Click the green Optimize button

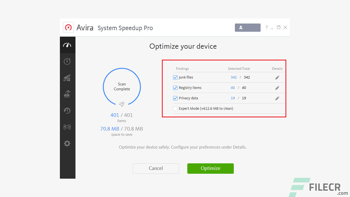tap(211, 168)
